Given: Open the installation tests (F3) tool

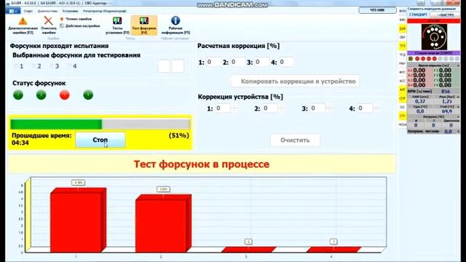Looking at the screenshot, I should 117,25.
